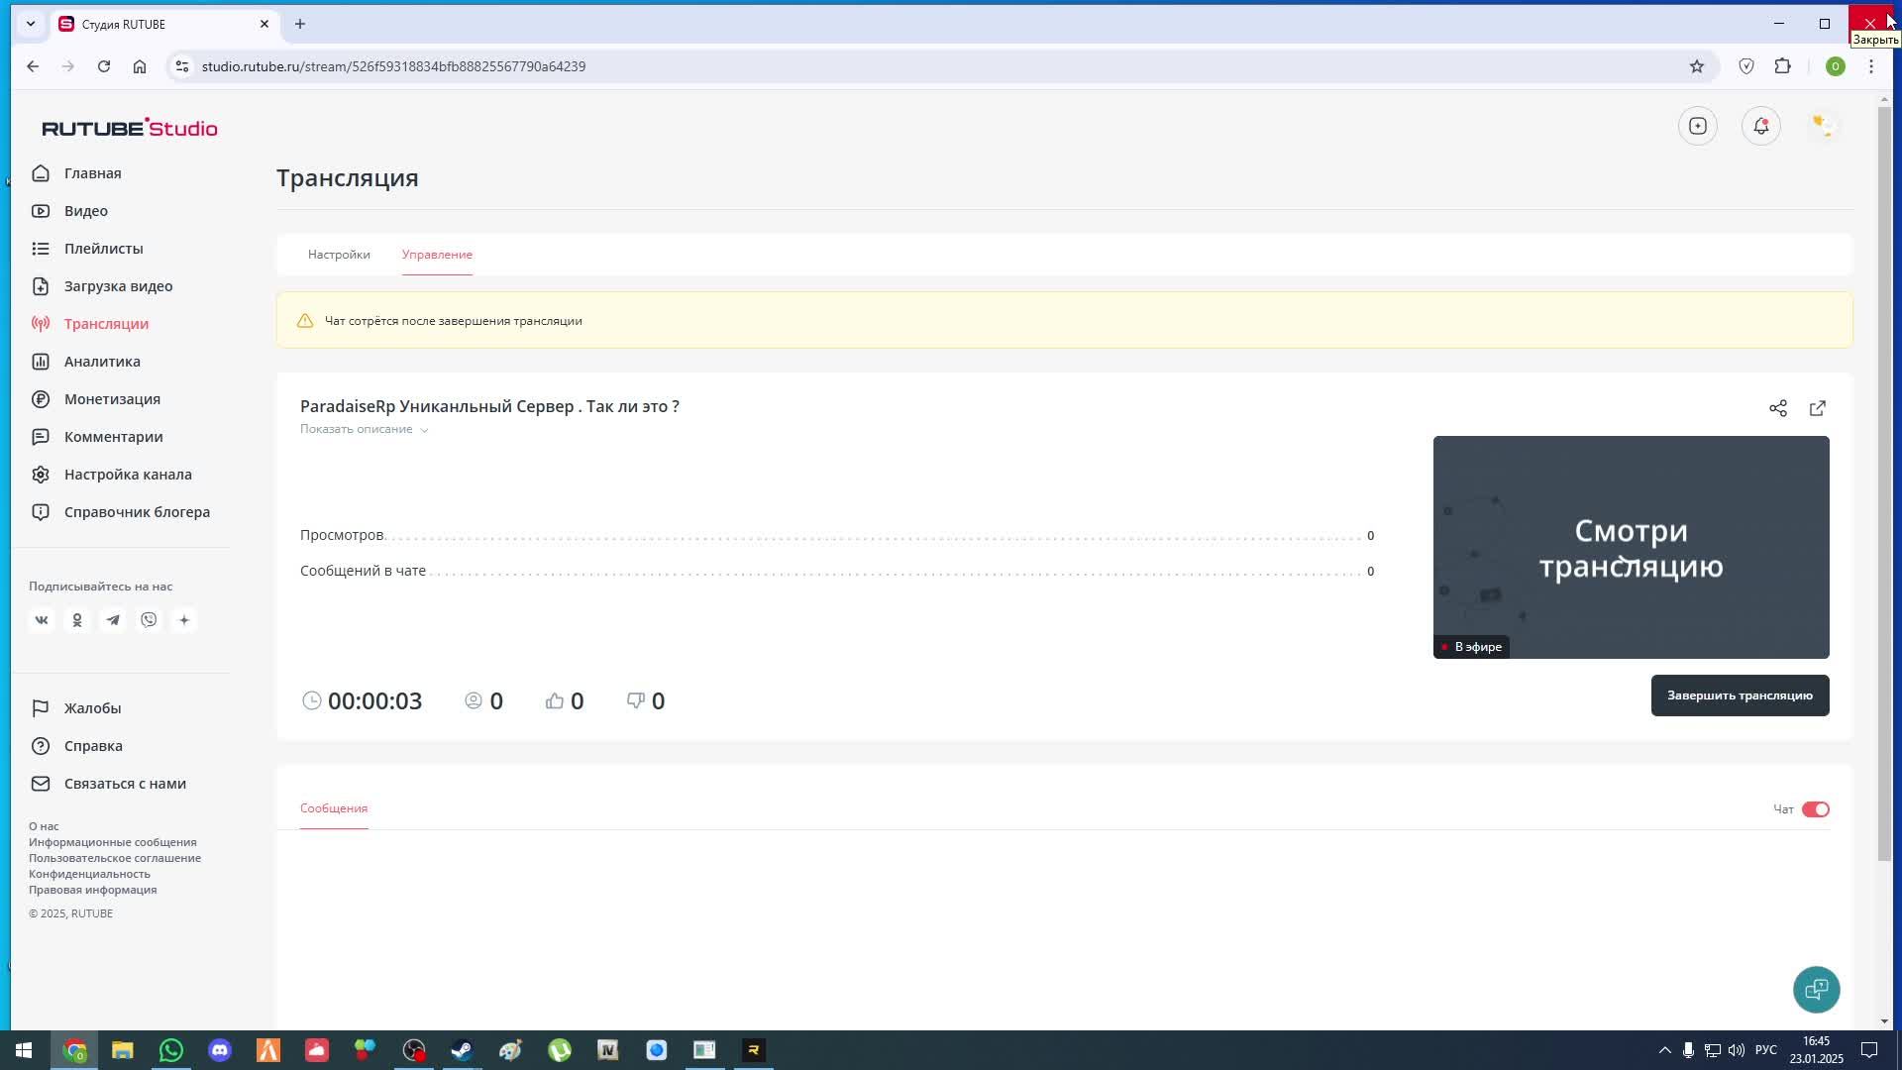
Task: View site information icon in address bar
Action: coord(181,66)
